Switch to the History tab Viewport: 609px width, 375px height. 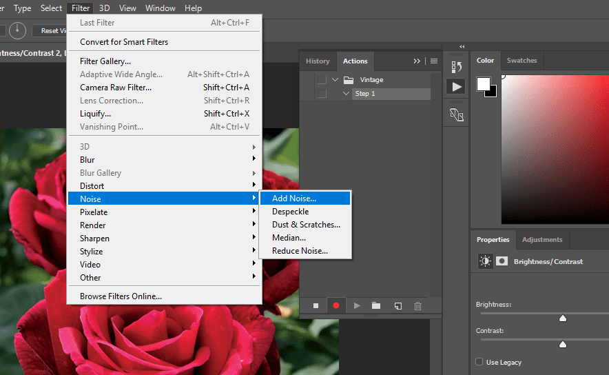(318, 61)
